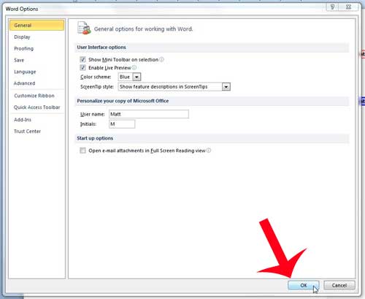Uncheck Show Mini Toolbar on selection
Viewport: 365px width, 299px height.
(82, 59)
